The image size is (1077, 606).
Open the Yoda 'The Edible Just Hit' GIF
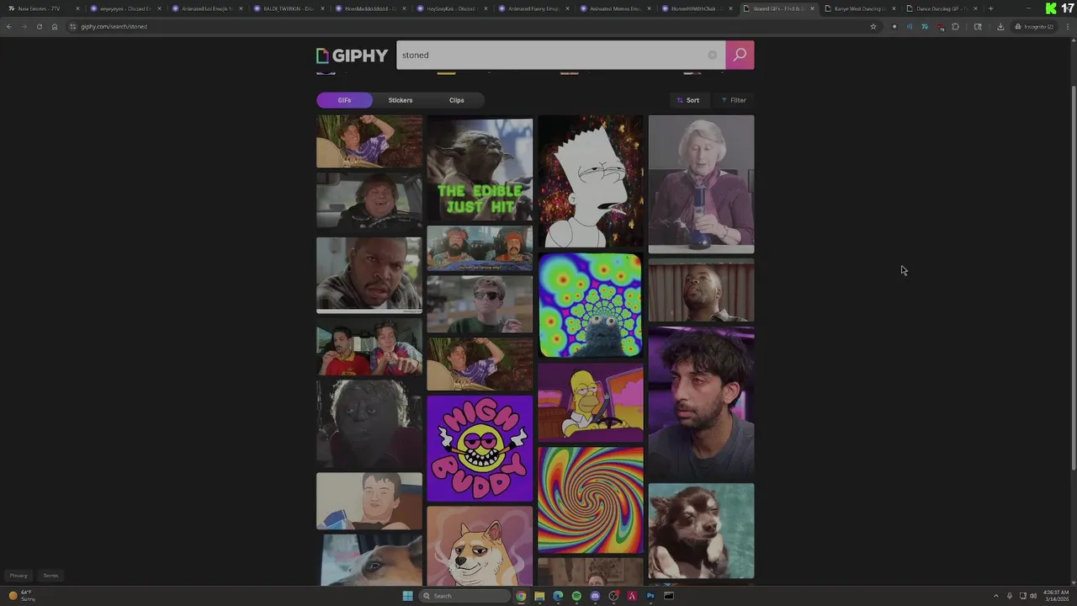[x=480, y=169]
